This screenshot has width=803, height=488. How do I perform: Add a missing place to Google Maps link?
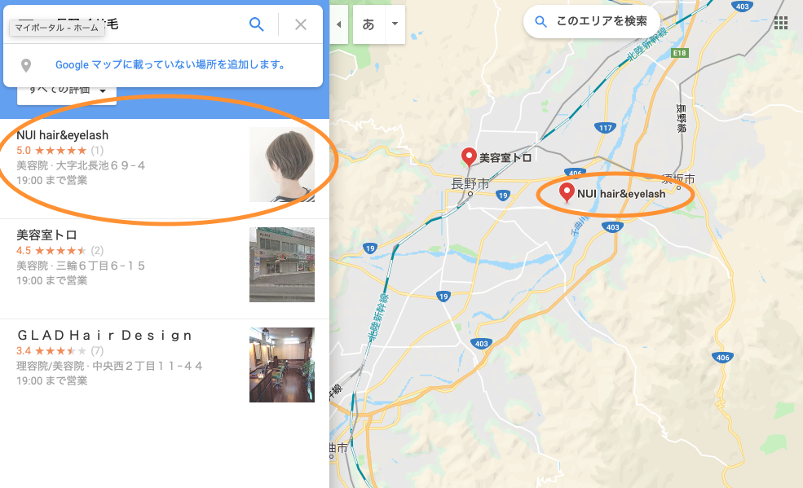[x=170, y=64]
